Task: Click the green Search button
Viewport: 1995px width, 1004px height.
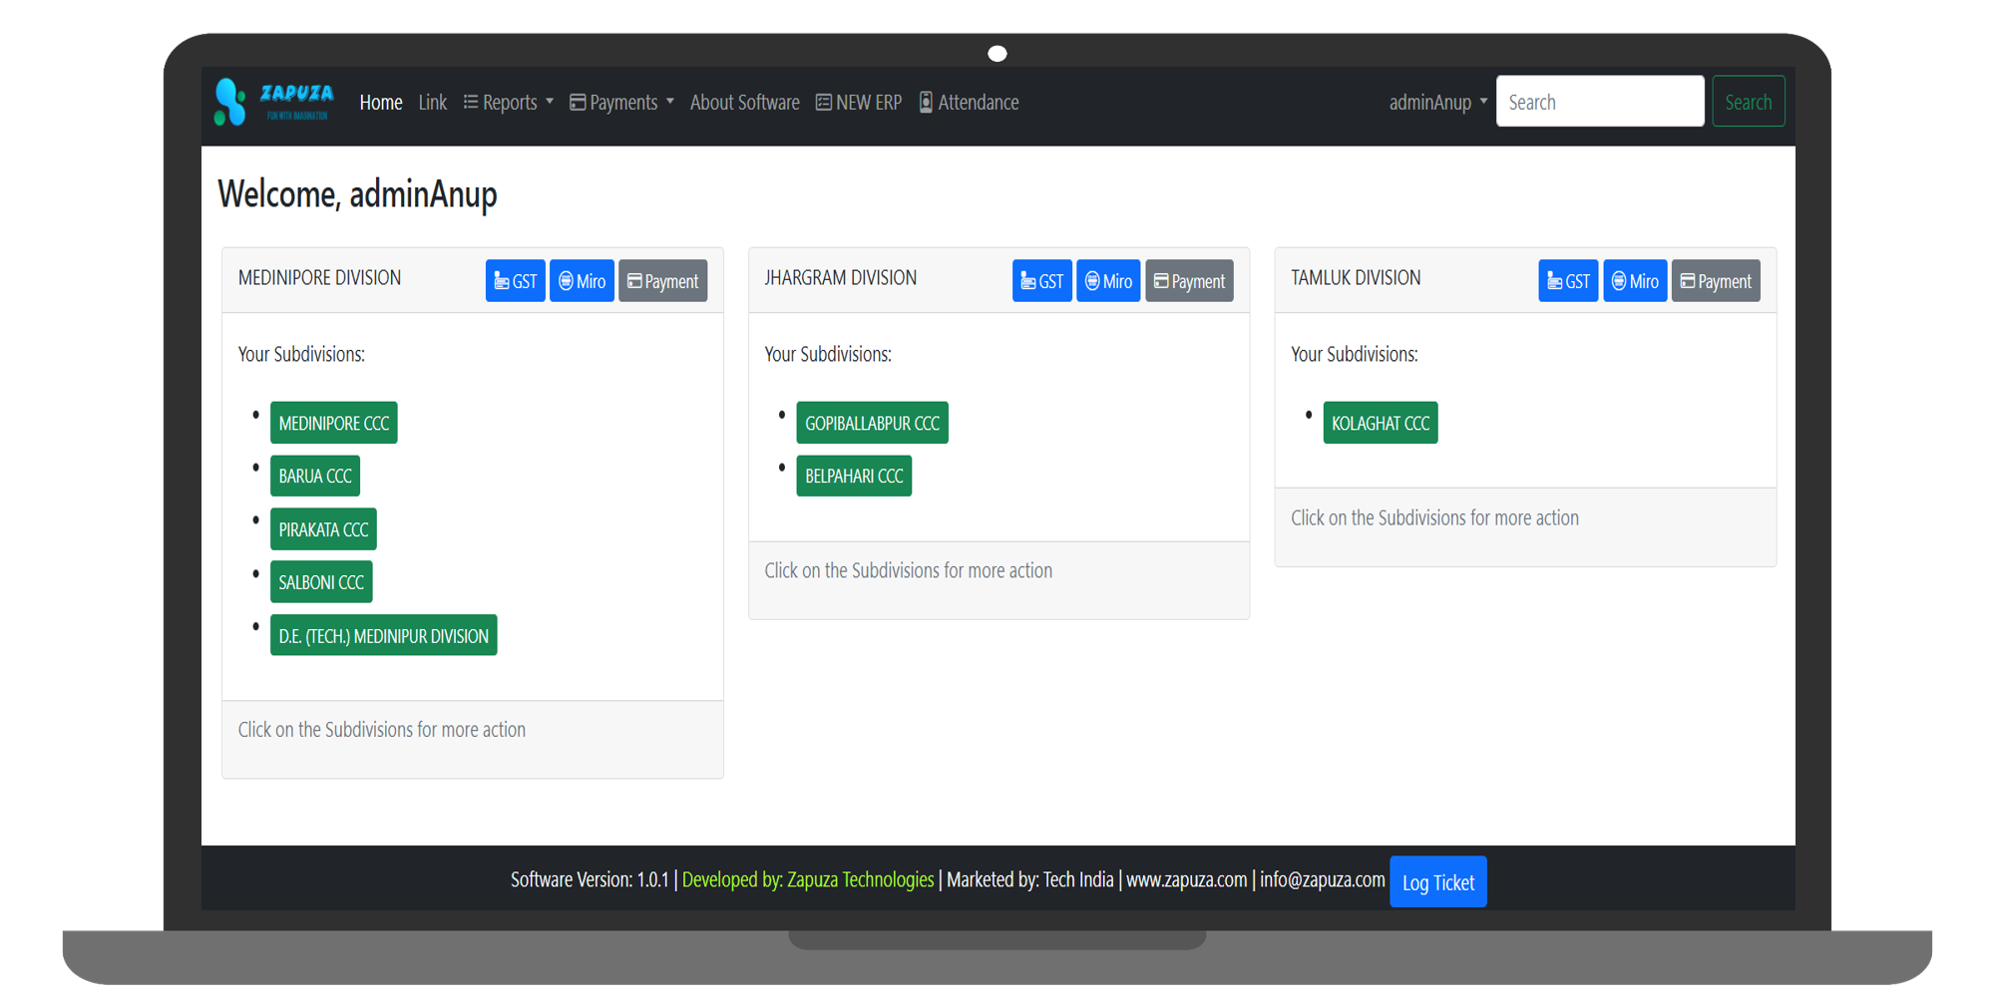Action: pos(1749,102)
